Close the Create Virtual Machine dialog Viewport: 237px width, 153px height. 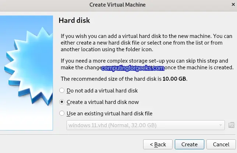click(x=233, y=4)
